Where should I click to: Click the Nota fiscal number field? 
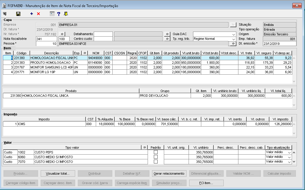point(46,39)
